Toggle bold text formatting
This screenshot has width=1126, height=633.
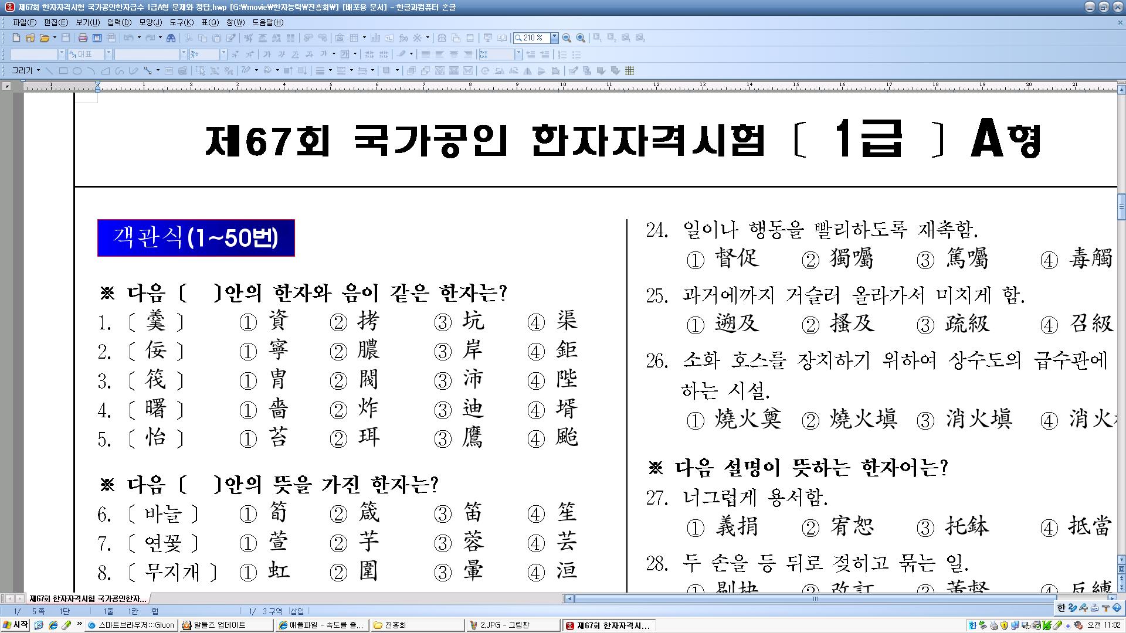click(267, 54)
